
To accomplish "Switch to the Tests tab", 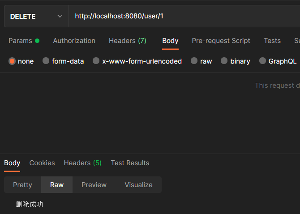I will 272,41.
